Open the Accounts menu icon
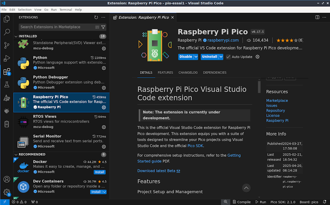The image size is (330, 205). 7,179
